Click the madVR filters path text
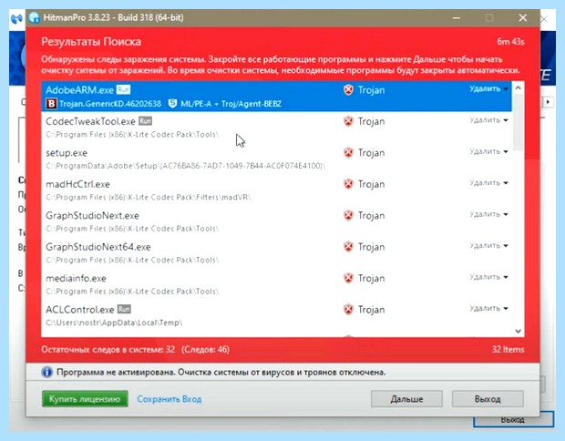The image size is (565, 441). pyautogui.click(x=149, y=197)
